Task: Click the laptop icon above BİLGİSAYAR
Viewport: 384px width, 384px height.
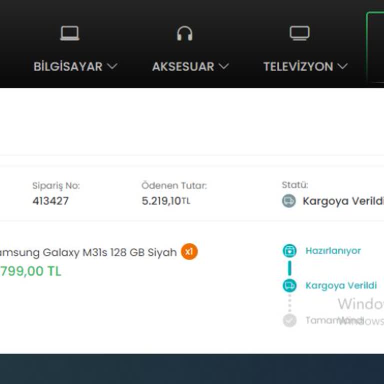Action: (x=70, y=33)
